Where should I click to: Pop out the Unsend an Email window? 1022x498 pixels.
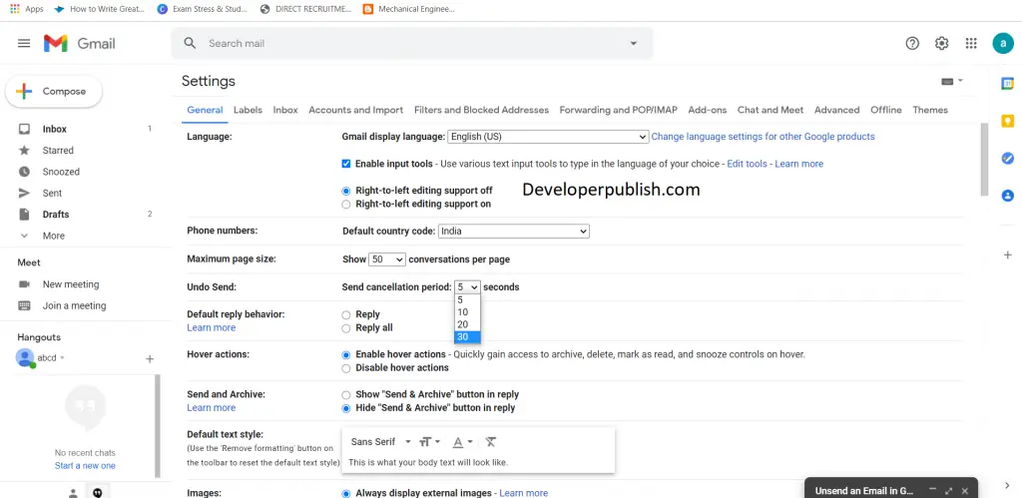click(x=948, y=491)
